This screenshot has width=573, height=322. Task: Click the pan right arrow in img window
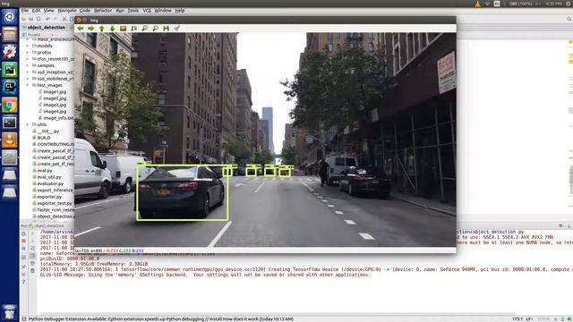click(x=90, y=28)
